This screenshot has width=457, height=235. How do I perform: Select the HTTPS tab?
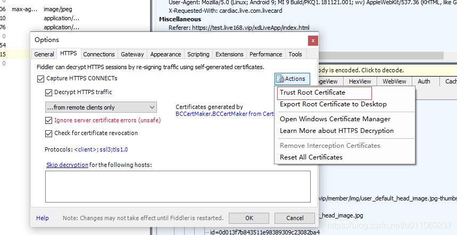(69, 54)
